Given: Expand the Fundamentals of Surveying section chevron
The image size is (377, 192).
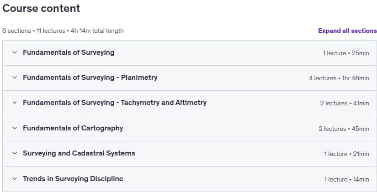Looking at the screenshot, I should coord(15,52).
